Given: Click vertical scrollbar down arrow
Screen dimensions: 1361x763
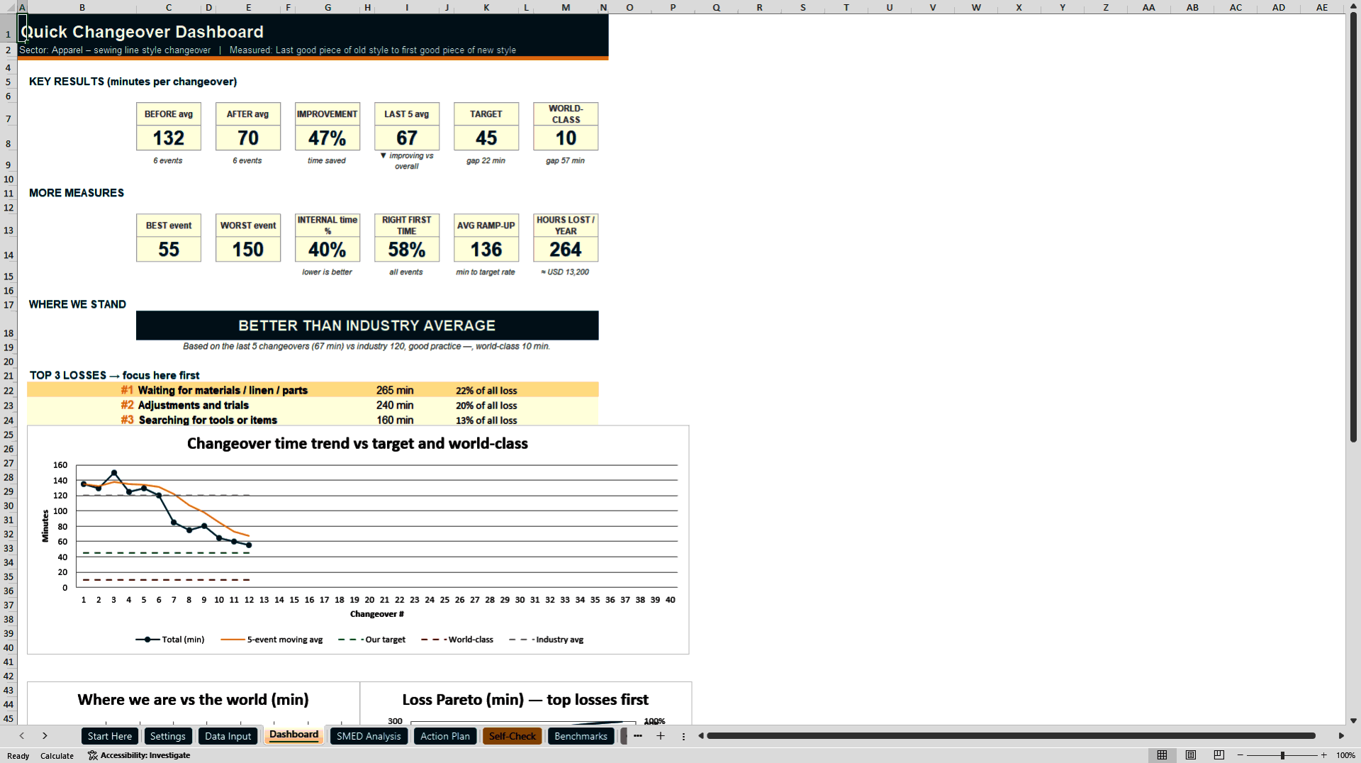Looking at the screenshot, I should tap(1353, 720).
